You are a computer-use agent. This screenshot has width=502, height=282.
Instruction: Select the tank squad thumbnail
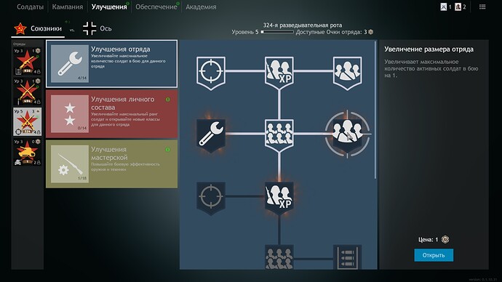[27, 152]
